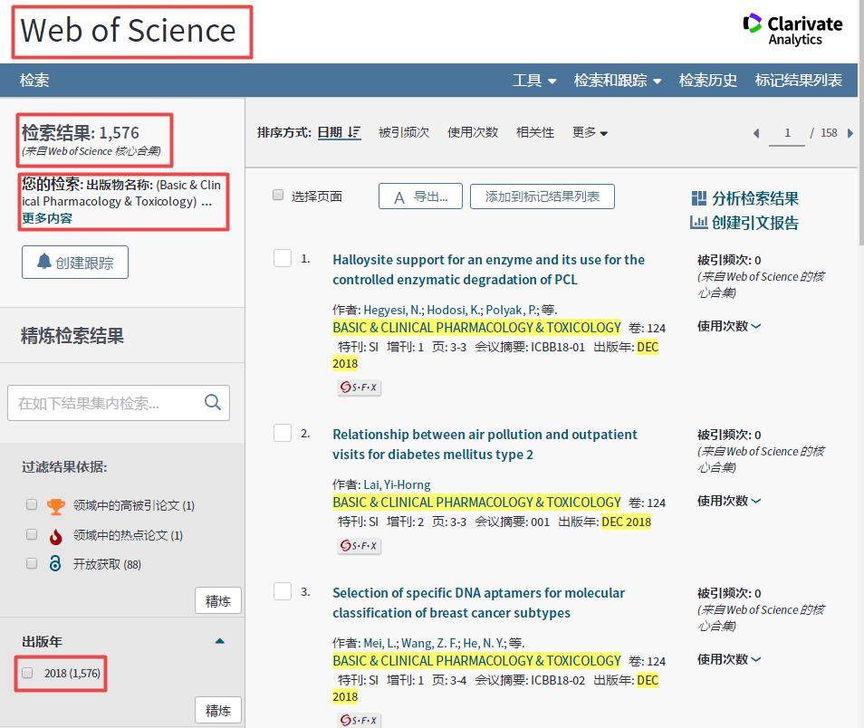This screenshot has width=864, height=728.
Task: Open the 工具 dropdown menu
Action: click(534, 81)
